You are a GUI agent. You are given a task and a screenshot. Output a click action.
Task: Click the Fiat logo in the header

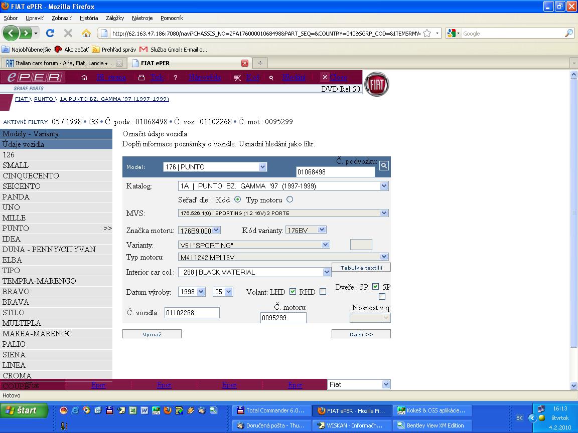(376, 85)
